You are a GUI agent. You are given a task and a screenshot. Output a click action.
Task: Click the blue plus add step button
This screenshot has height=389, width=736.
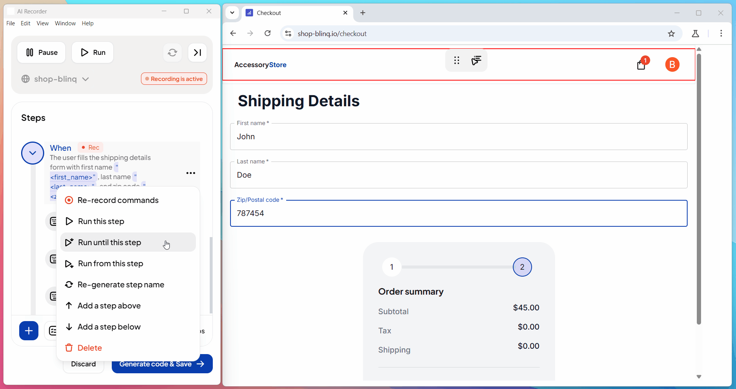(29, 331)
